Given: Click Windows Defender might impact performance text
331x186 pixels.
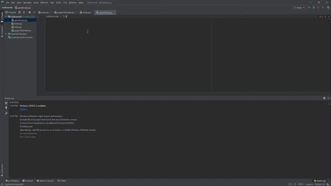Looking at the screenshot, I should tap(41, 116).
